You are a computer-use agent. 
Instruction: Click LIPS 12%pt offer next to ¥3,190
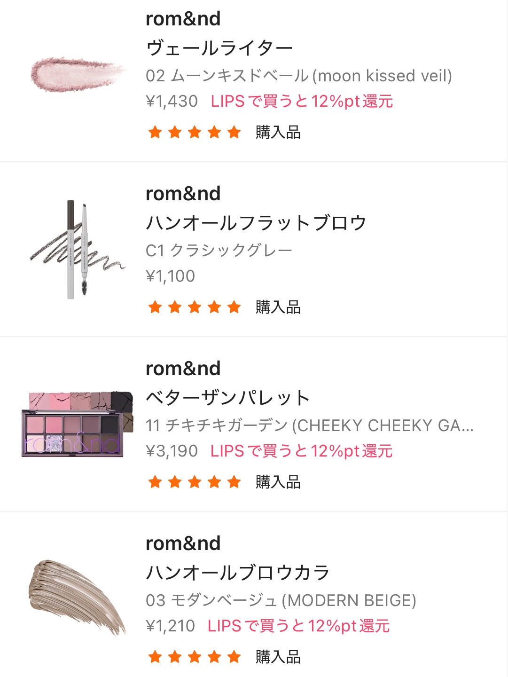(301, 451)
